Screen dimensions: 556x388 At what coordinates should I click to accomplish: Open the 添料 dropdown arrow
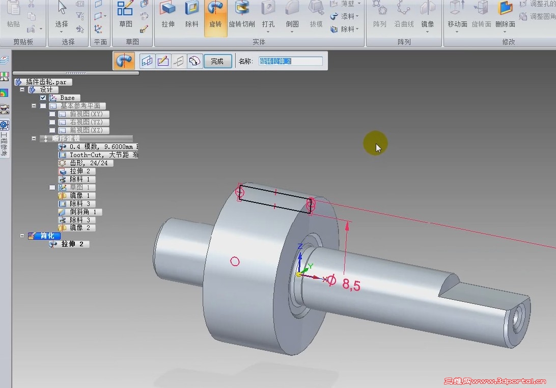[357, 16]
